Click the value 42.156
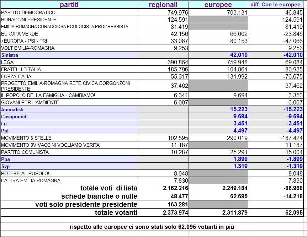The width and height of the screenshot is (307, 237). point(179,34)
